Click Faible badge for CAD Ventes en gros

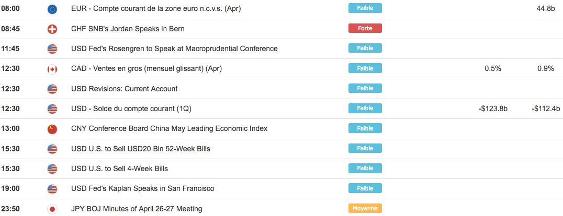pos(365,68)
